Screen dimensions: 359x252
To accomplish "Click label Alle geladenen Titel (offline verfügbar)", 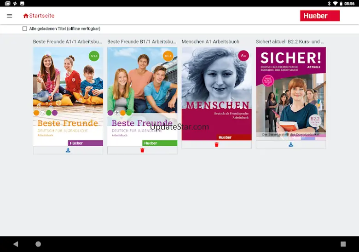I will [65, 29].
